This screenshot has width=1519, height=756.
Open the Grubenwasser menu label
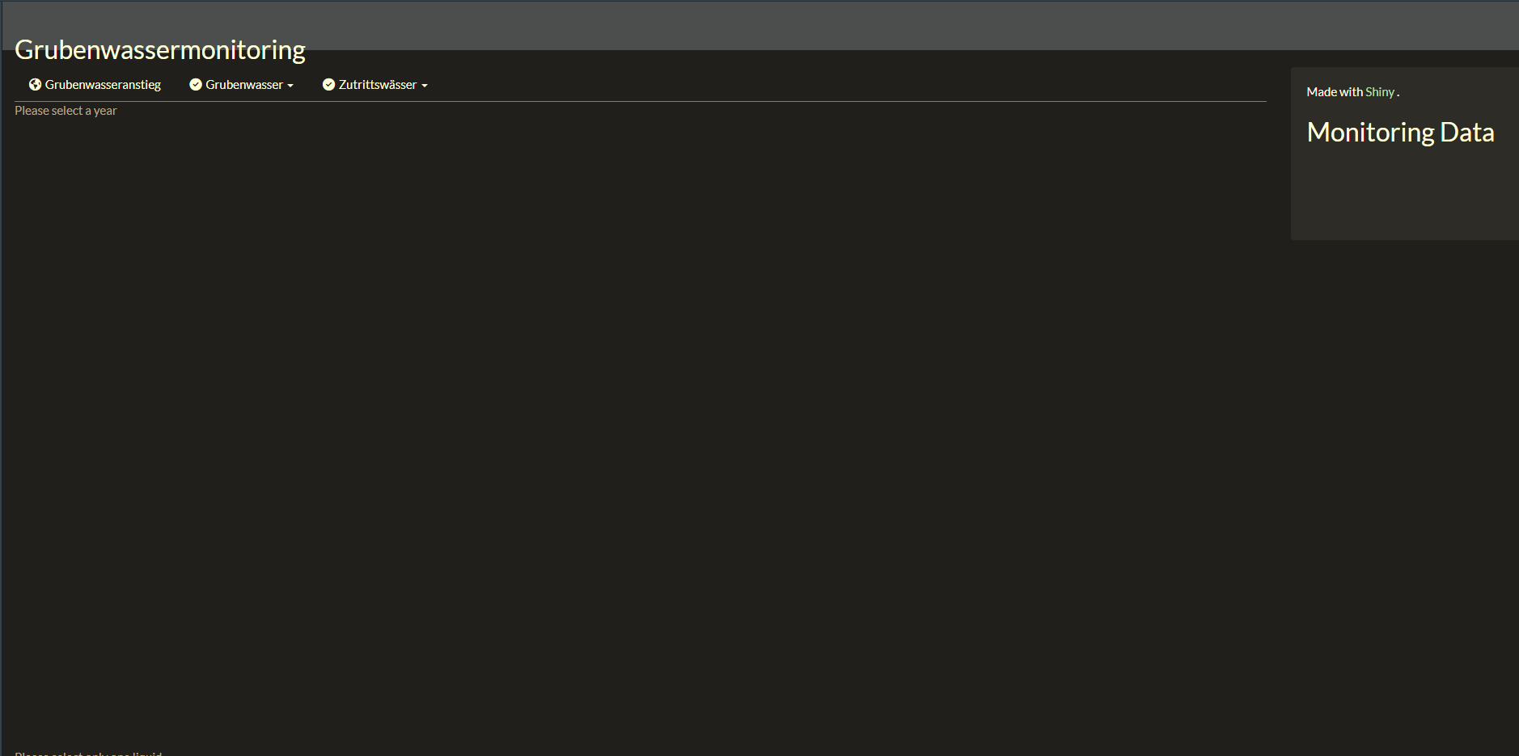(243, 85)
